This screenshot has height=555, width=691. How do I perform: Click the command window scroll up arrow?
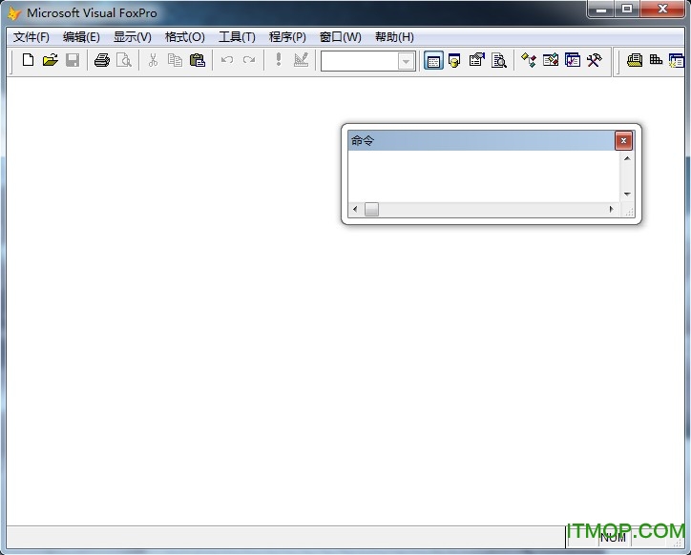coord(627,158)
